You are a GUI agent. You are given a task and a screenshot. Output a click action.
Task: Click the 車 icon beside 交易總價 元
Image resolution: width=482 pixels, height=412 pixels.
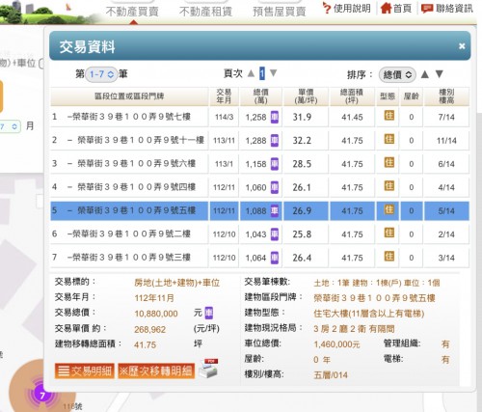click(208, 313)
